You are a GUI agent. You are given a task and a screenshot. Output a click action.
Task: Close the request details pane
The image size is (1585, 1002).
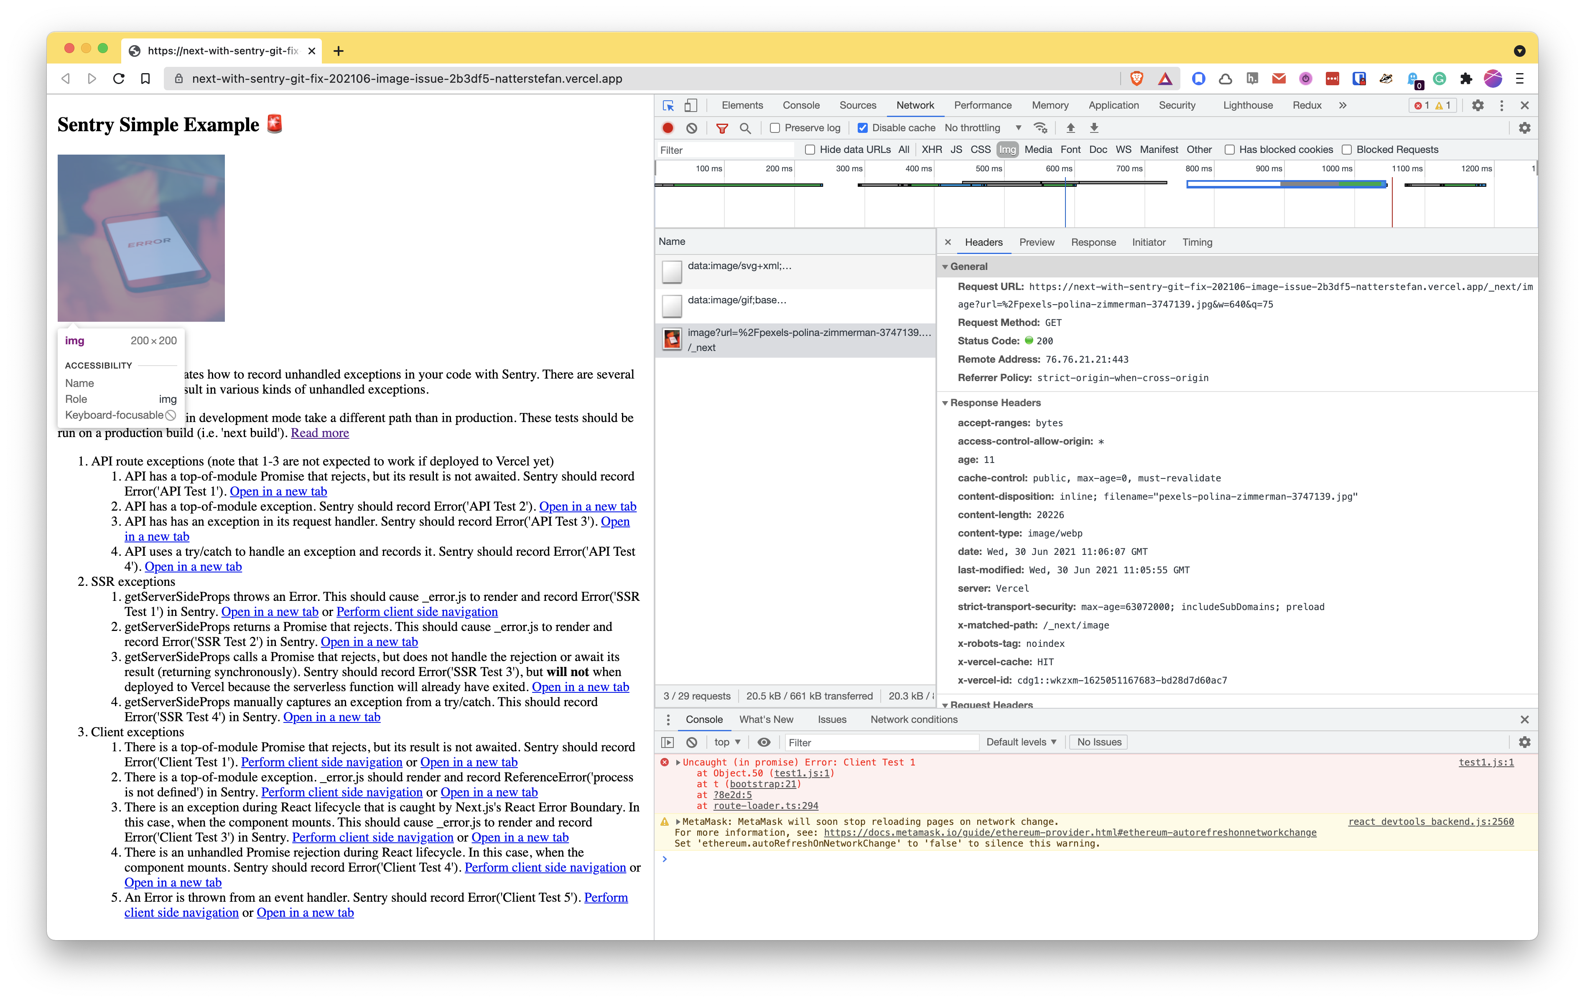948,242
